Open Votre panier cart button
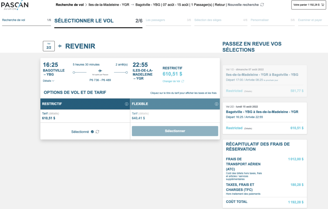 306,5
